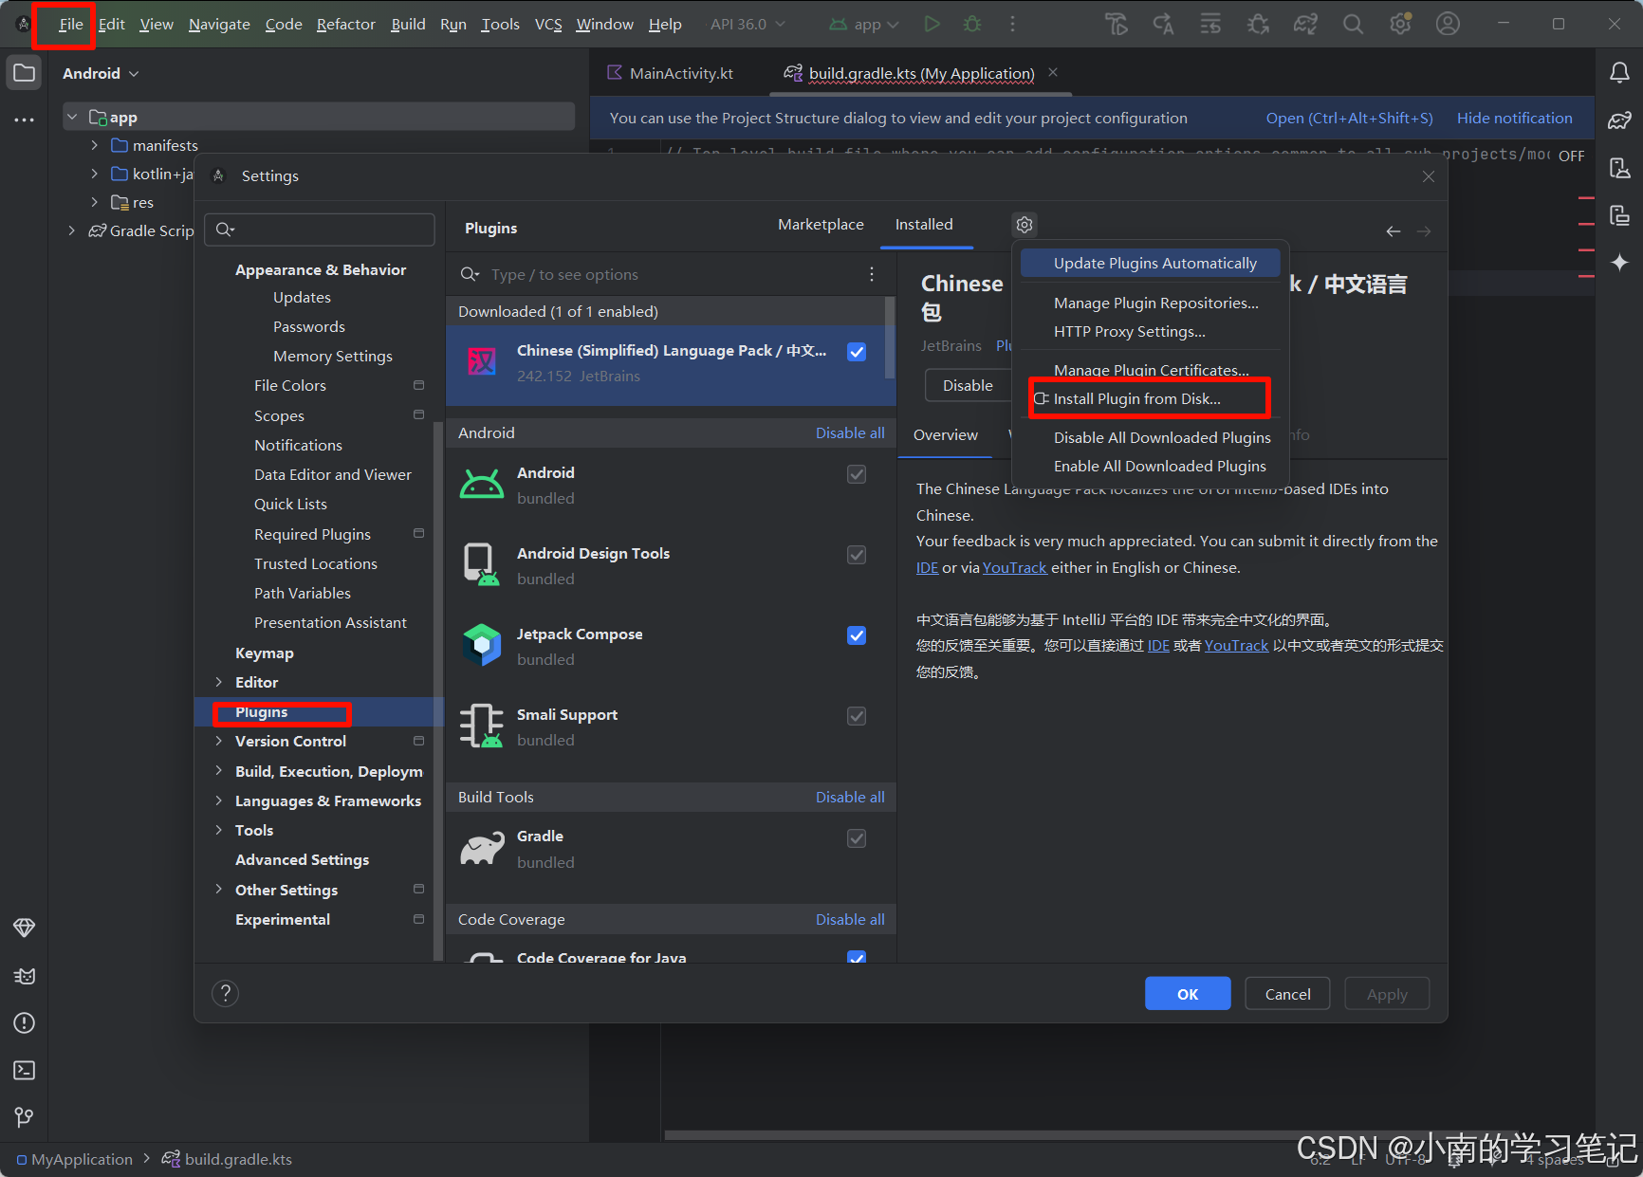This screenshot has width=1643, height=1177.
Task: Open the Settings help question mark
Action: click(225, 993)
